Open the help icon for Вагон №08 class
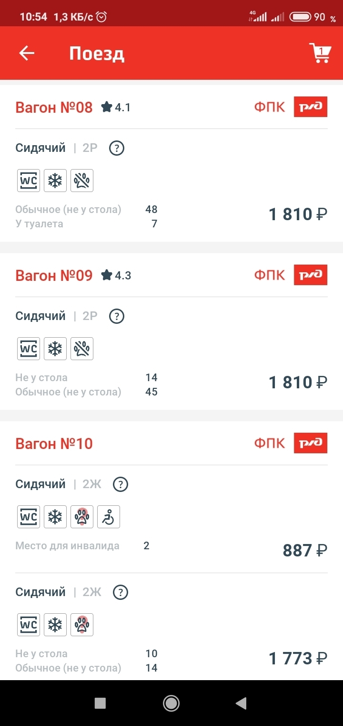 117,148
